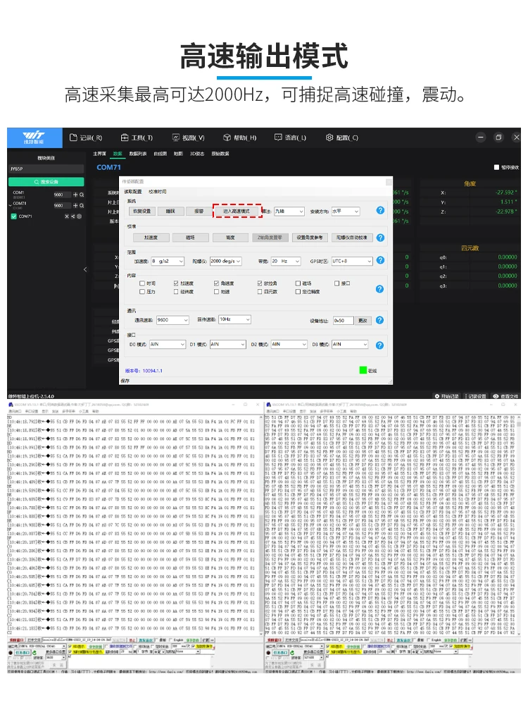Click the share icon on connected COM71 device
The width and height of the screenshot is (528, 705).
tap(73, 216)
